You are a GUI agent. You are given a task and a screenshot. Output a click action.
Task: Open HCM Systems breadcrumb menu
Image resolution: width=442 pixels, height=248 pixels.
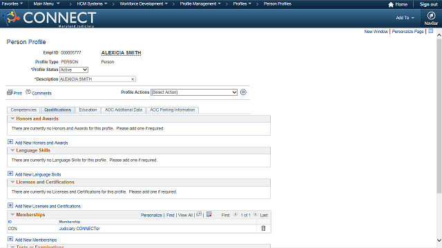coord(92,4)
